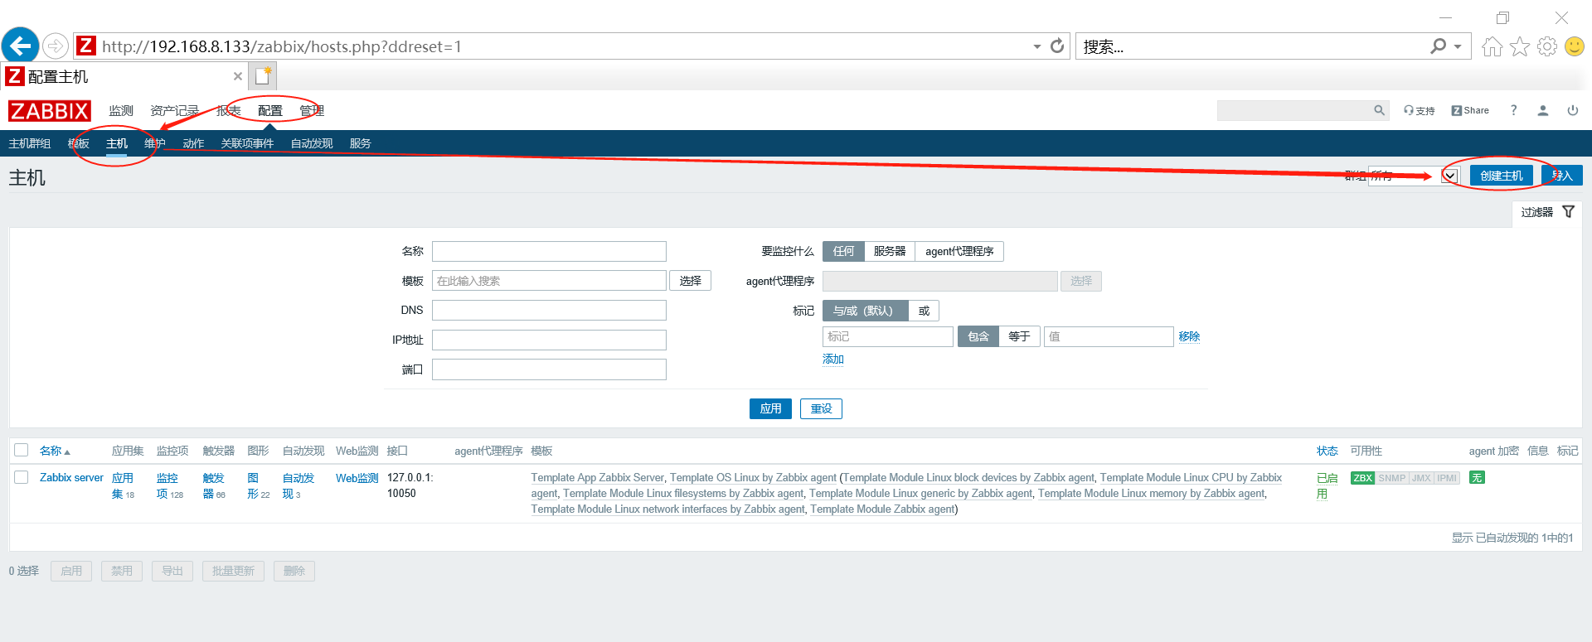Screen dimensions: 1592x642
Task: Open the 资产记录 top menu
Action: (174, 111)
